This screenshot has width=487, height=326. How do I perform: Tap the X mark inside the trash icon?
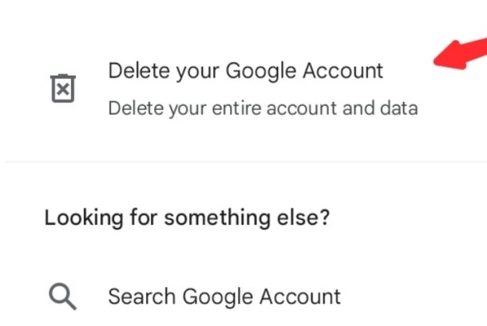click(63, 91)
